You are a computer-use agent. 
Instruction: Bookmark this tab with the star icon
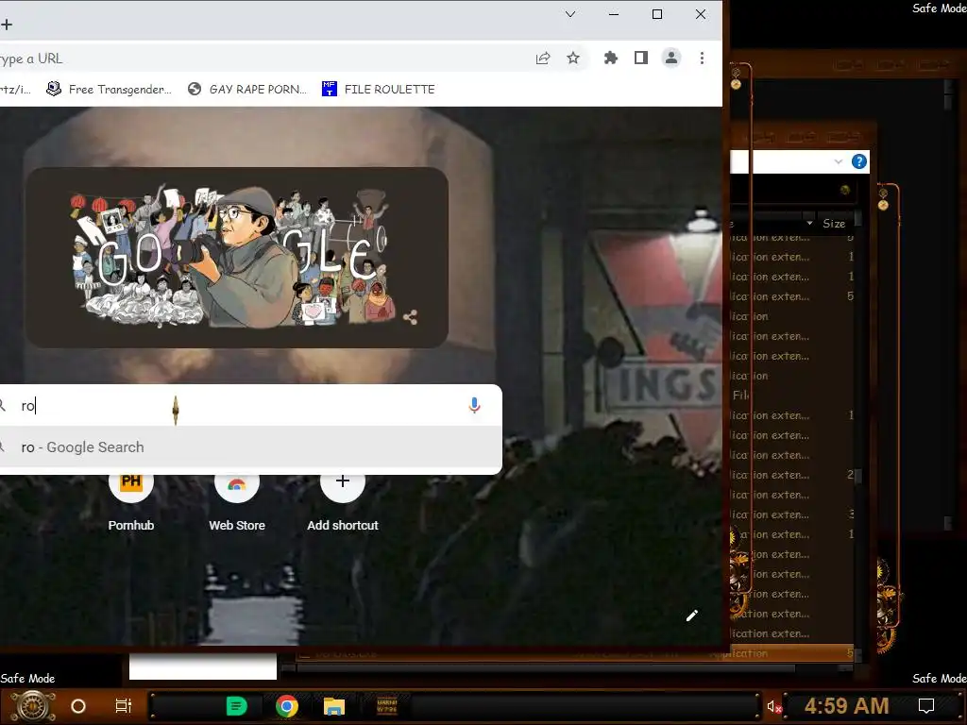[x=573, y=58]
